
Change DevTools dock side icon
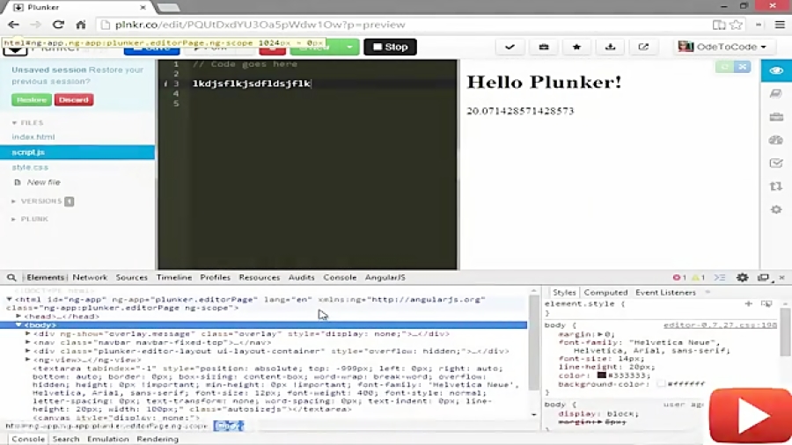pyautogui.click(x=763, y=278)
